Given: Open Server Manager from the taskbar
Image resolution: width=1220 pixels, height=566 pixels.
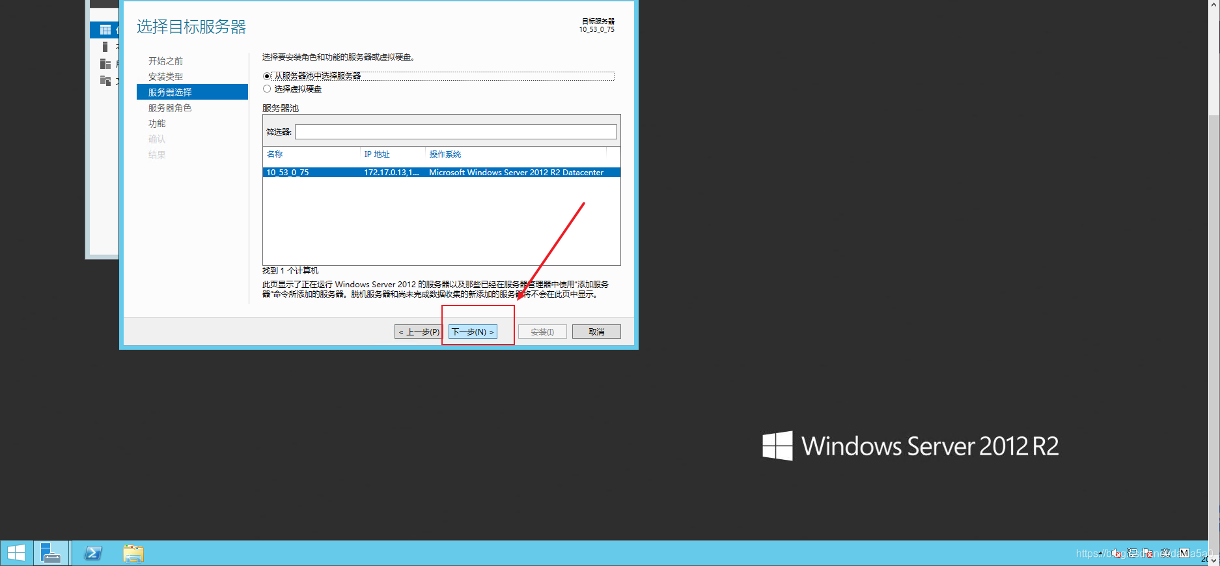Looking at the screenshot, I should [51, 553].
